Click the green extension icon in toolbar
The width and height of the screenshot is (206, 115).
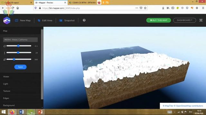click(178, 8)
